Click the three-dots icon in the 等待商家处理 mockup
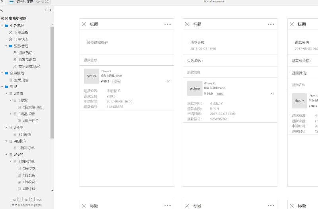This screenshot has width=318, height=209. pos(167,24)
